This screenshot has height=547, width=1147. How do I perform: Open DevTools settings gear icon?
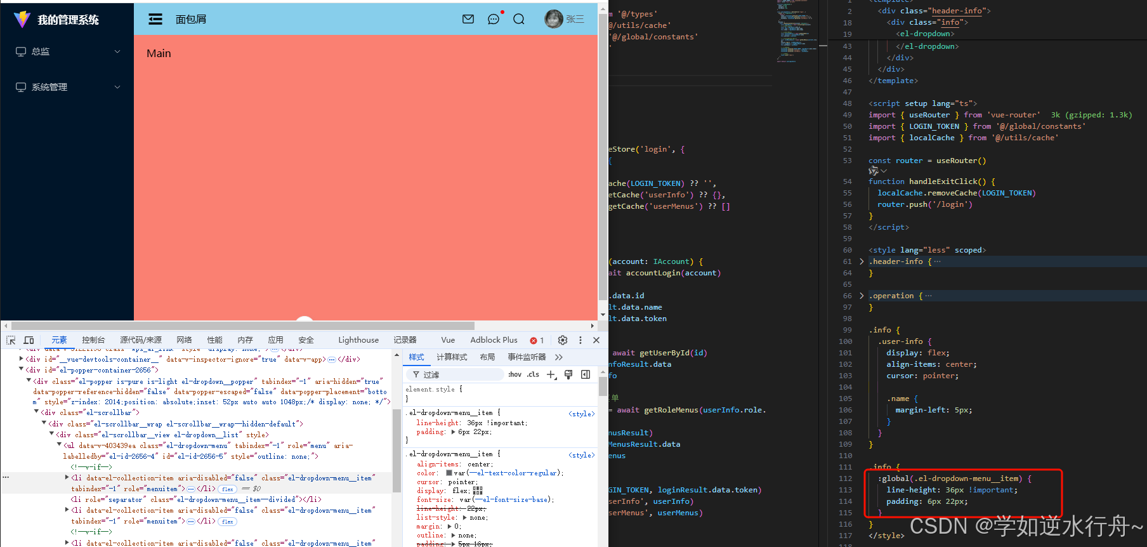click(563, 340)
